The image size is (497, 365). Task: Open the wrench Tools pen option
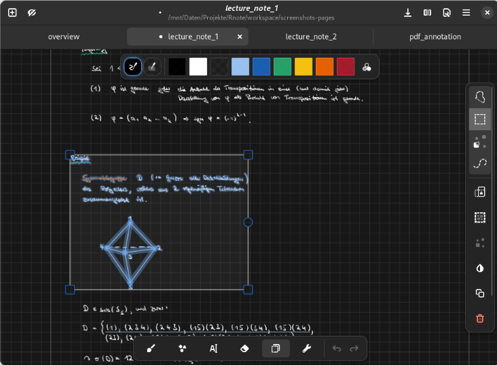coord(306,349)
